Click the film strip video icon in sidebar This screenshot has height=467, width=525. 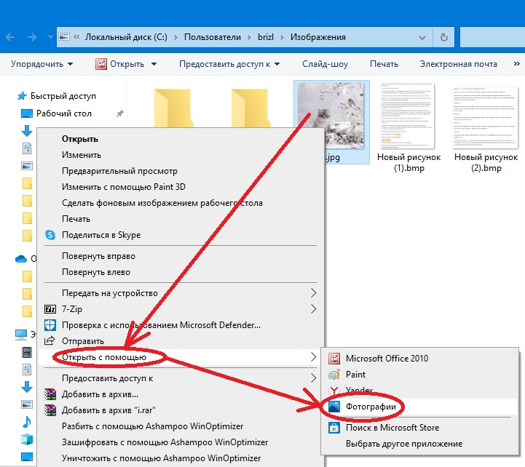(x=27, y=352)
